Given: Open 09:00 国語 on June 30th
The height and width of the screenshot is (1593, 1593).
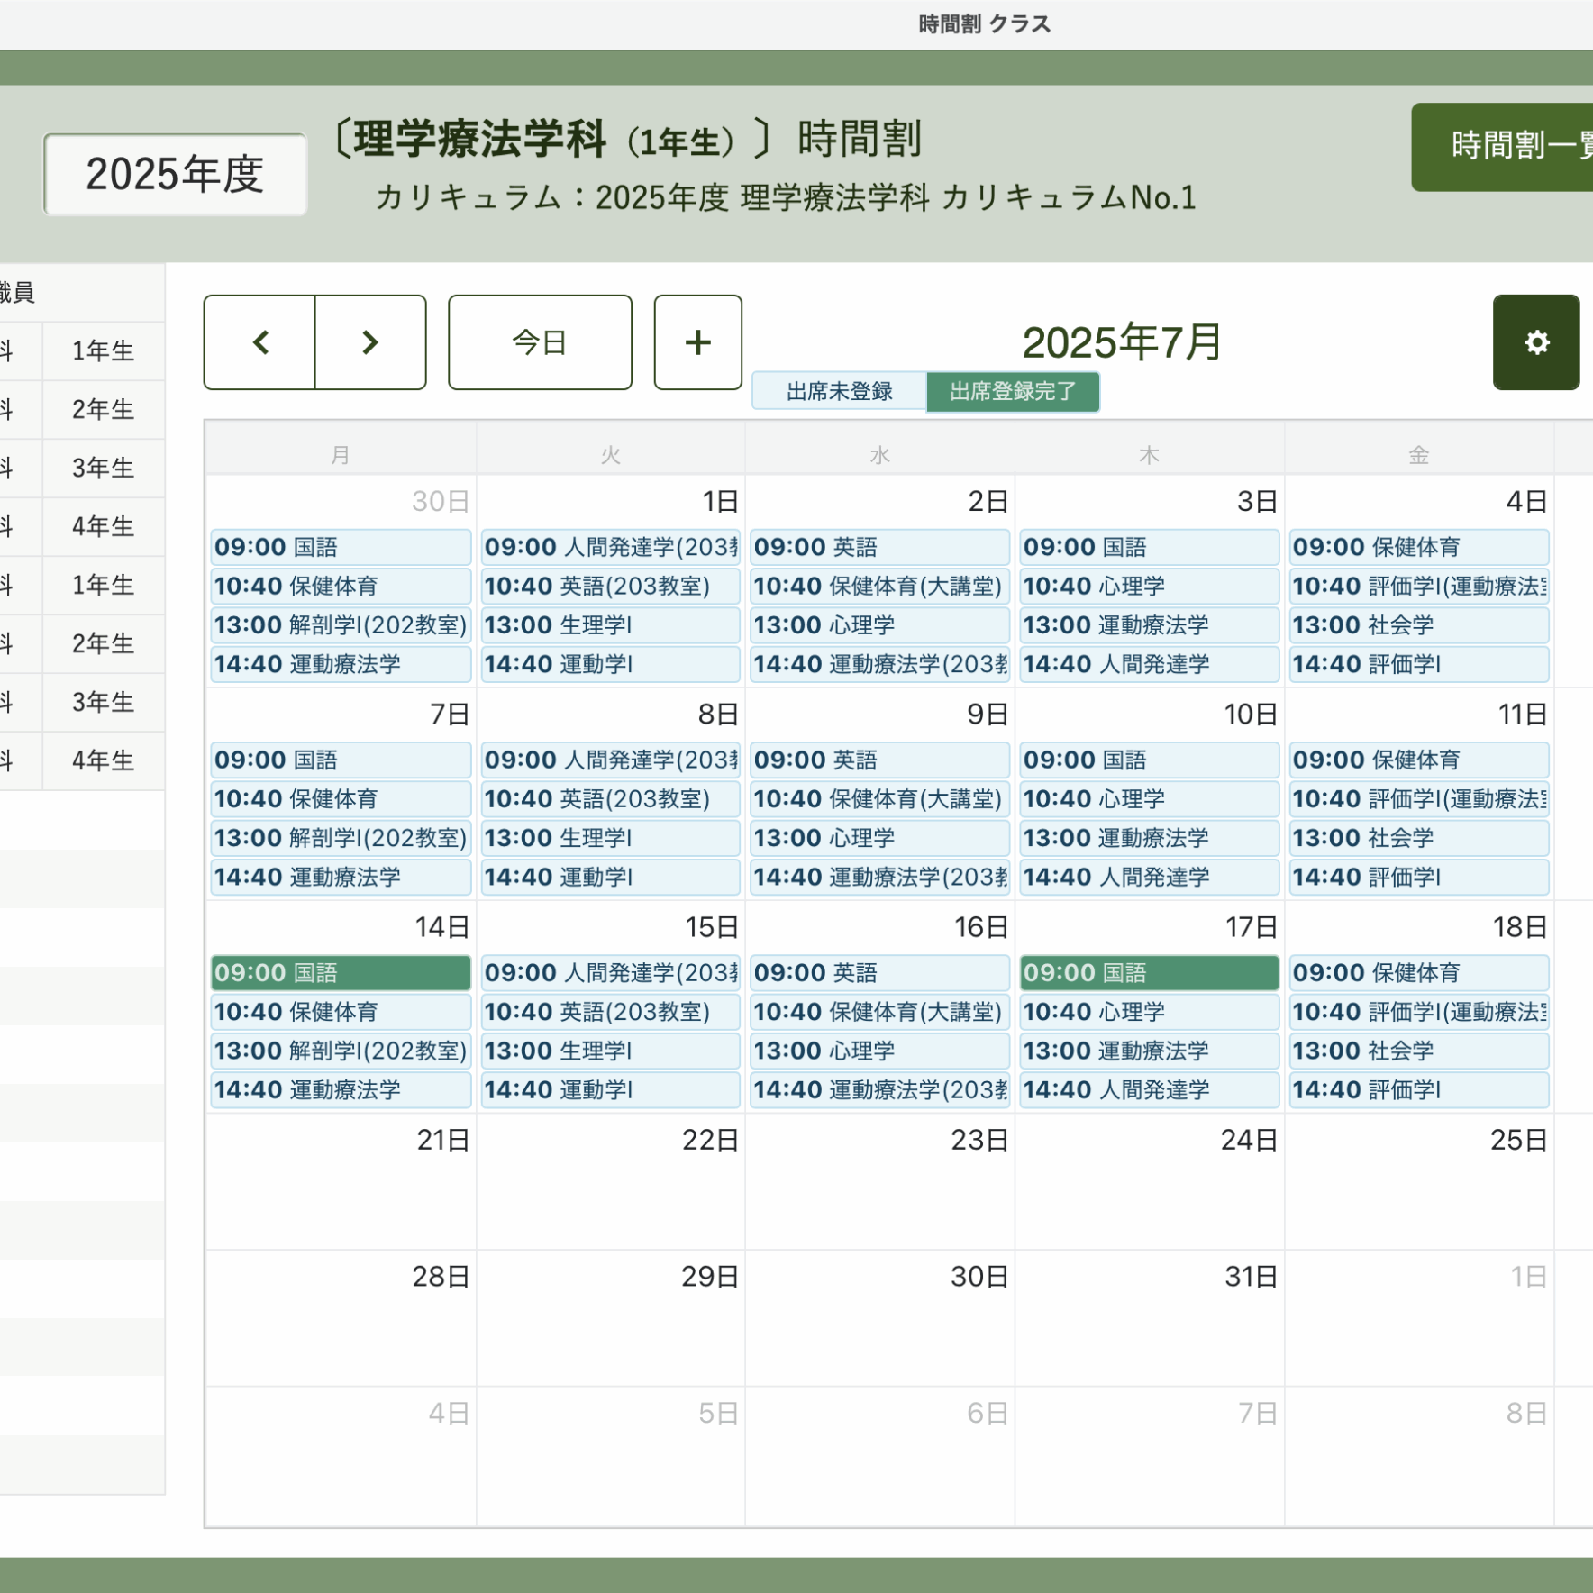Looking at the screenshot, I should 341,547.
